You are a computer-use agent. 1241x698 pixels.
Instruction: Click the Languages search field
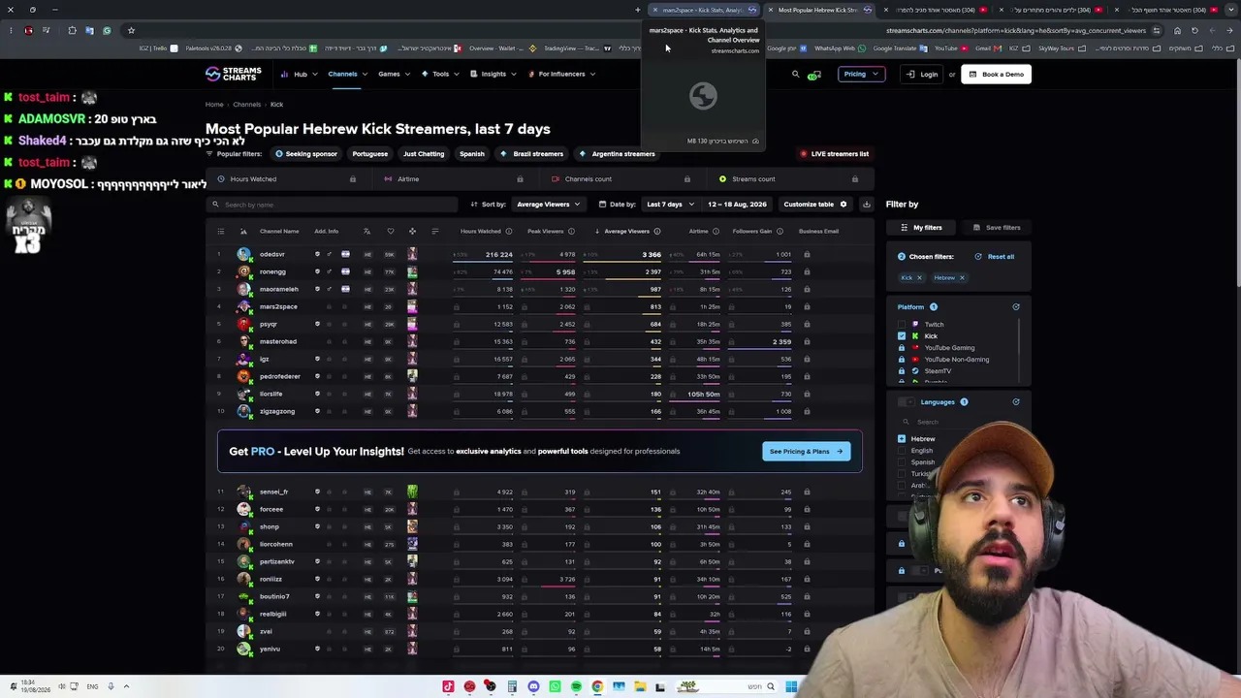point(958,422)
